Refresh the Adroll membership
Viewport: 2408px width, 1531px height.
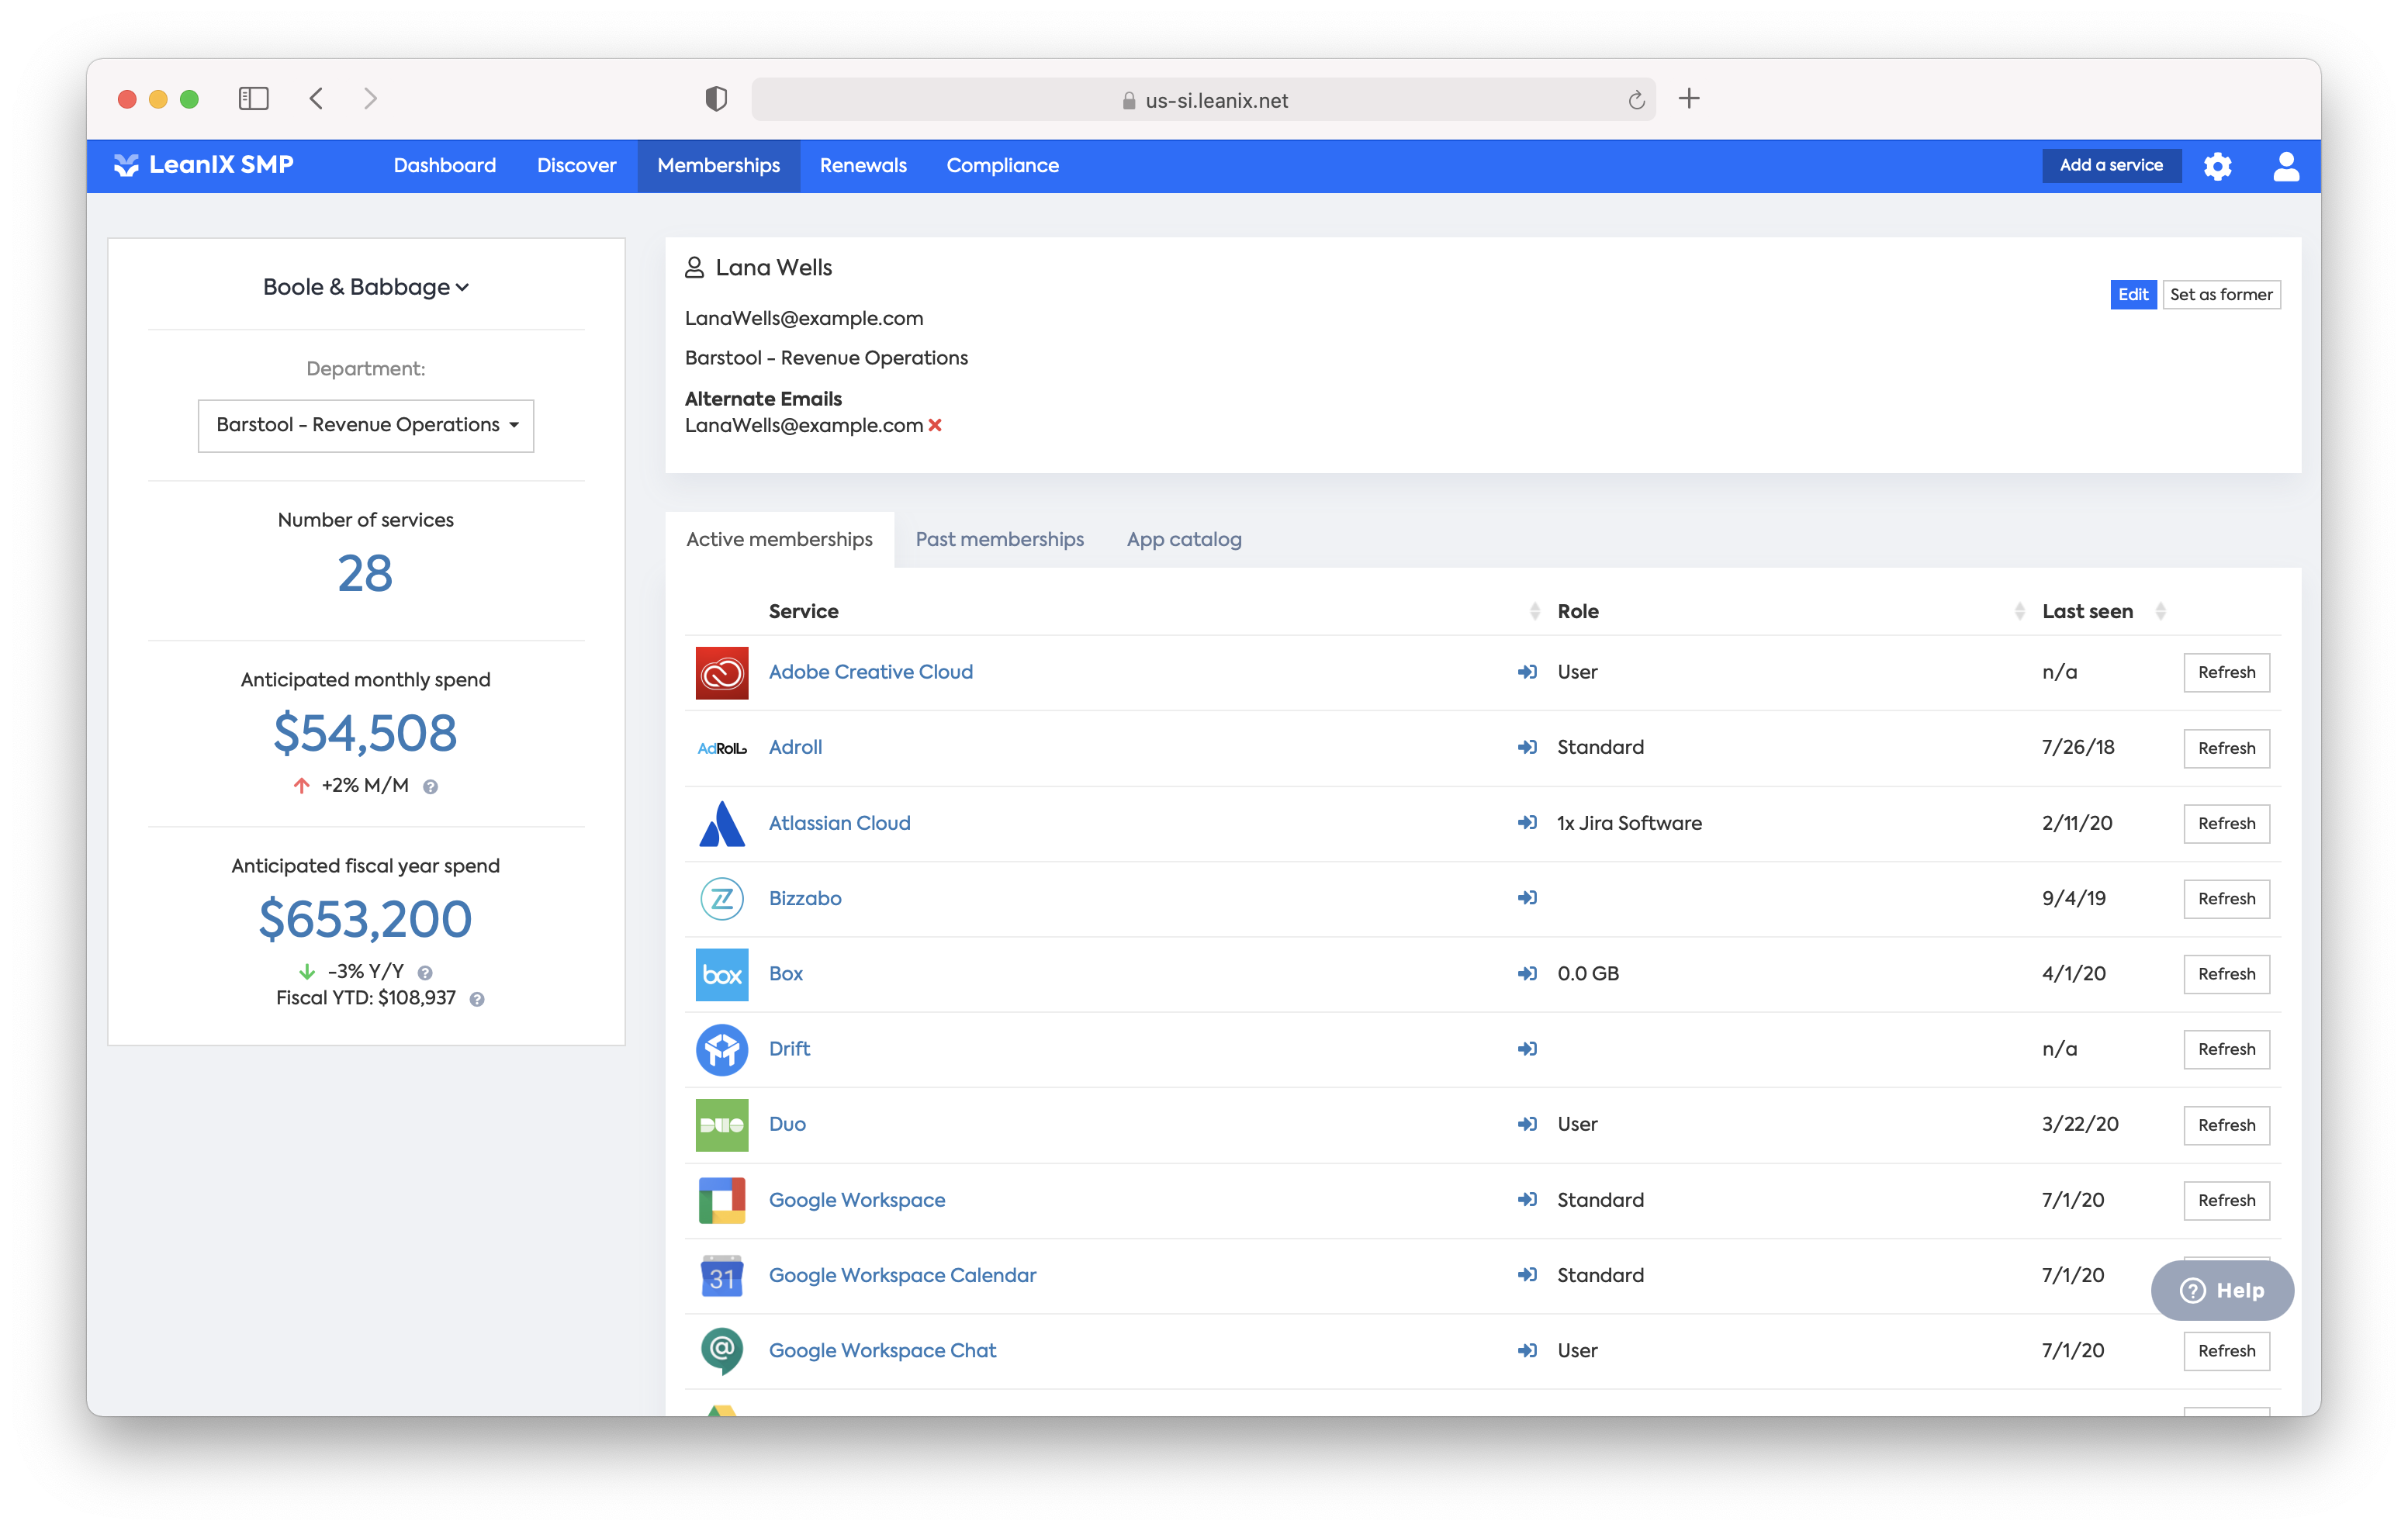[2226, 749]
